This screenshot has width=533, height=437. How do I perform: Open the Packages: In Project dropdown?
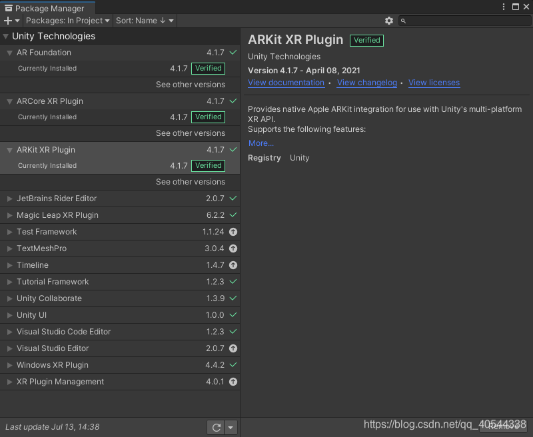pos(68,21)
